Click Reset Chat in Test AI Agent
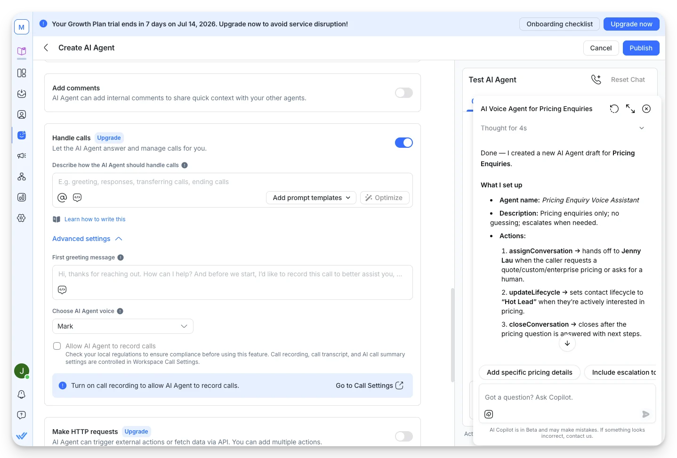 tap(628, 80)
